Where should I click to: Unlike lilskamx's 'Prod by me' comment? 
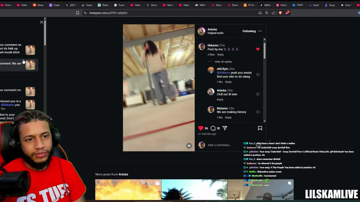(x=258, y=49)
